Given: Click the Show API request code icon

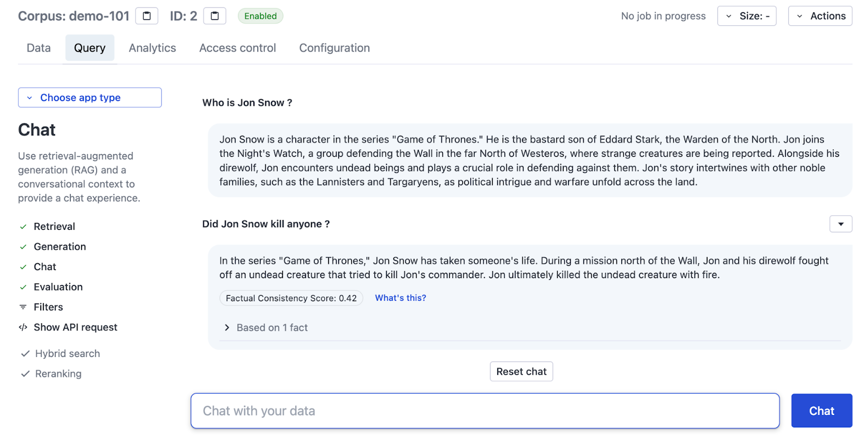Looking at the screenshot, I should click(x=23, y=328).
